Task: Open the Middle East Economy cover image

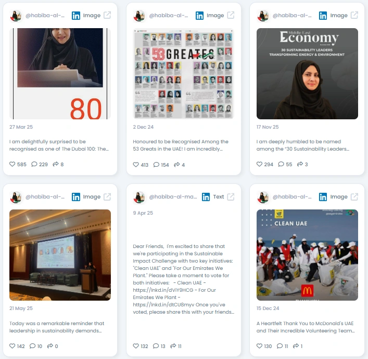Action: (307, 73)
